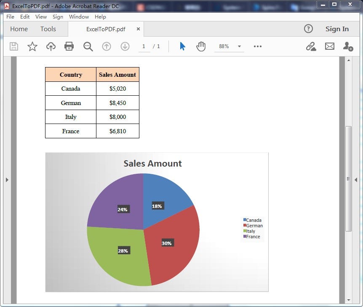The width and height of the screenshot is (363, 307).
Task: Open the View menu
Action: click(41, 17)
